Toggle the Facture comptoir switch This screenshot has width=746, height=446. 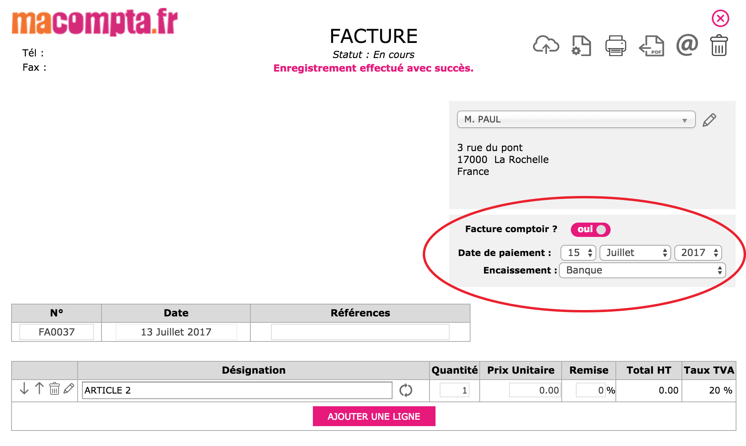[x=590, y=229]
